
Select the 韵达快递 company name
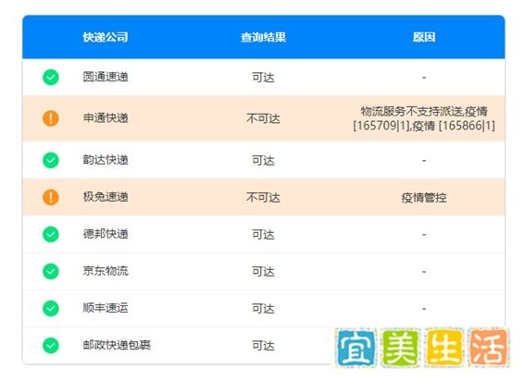[106, 160]
